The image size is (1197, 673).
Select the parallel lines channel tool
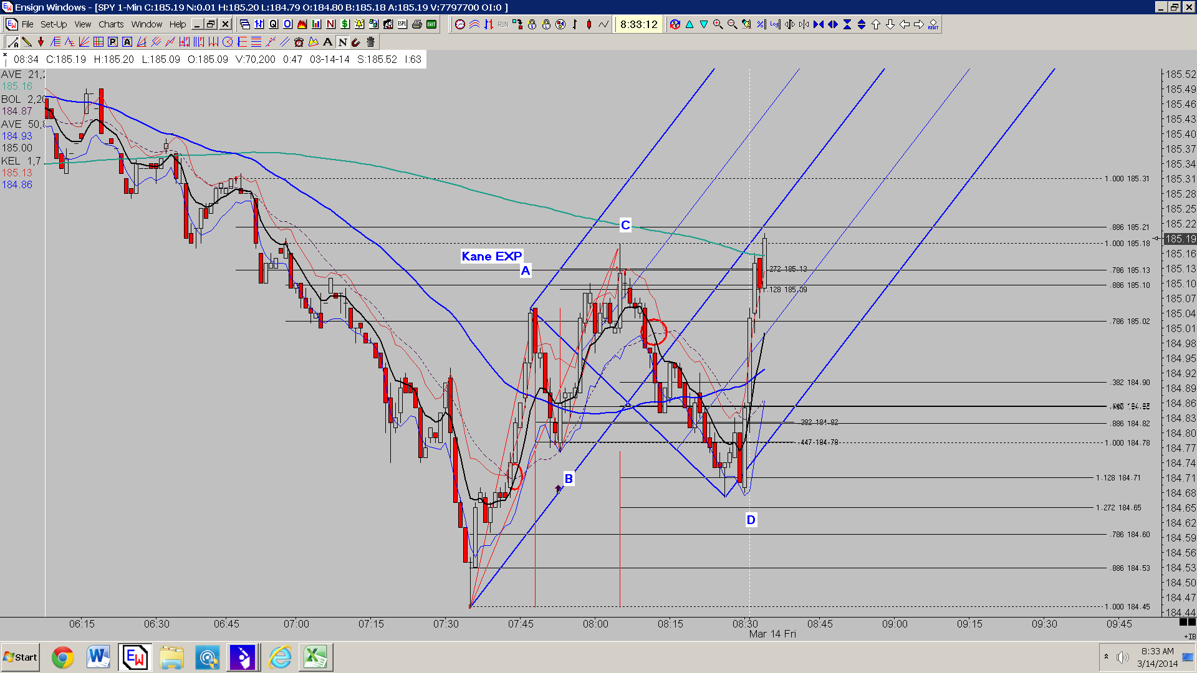285,42
